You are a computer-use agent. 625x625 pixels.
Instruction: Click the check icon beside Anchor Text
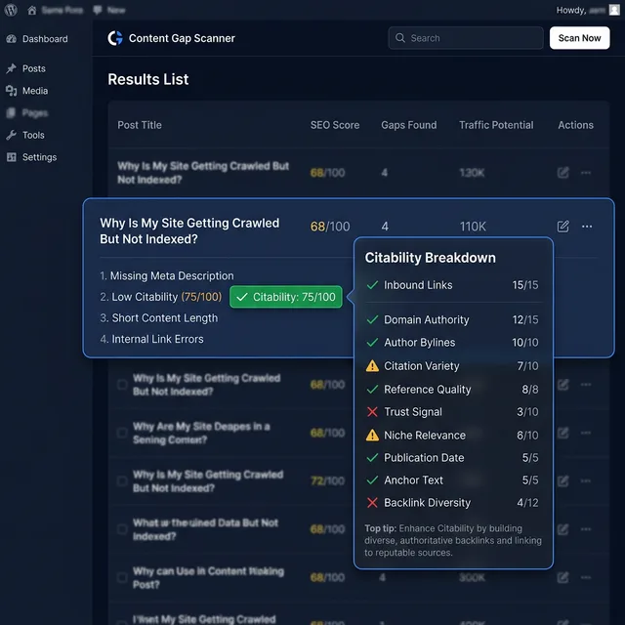point(372,479)
